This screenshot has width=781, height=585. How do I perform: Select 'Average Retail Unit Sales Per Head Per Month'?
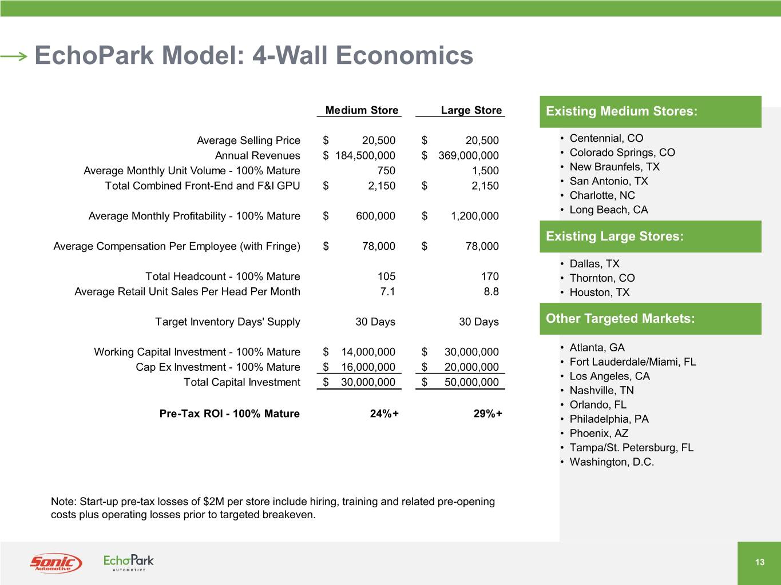click(187, 292)
